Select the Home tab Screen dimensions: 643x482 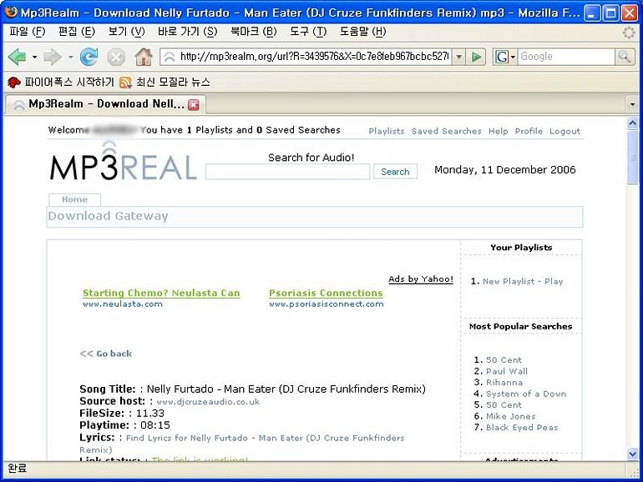pos(74,199)
